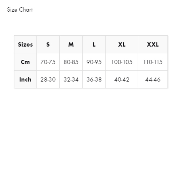Click the 44-46 inch cell

[x=153, y=79]
